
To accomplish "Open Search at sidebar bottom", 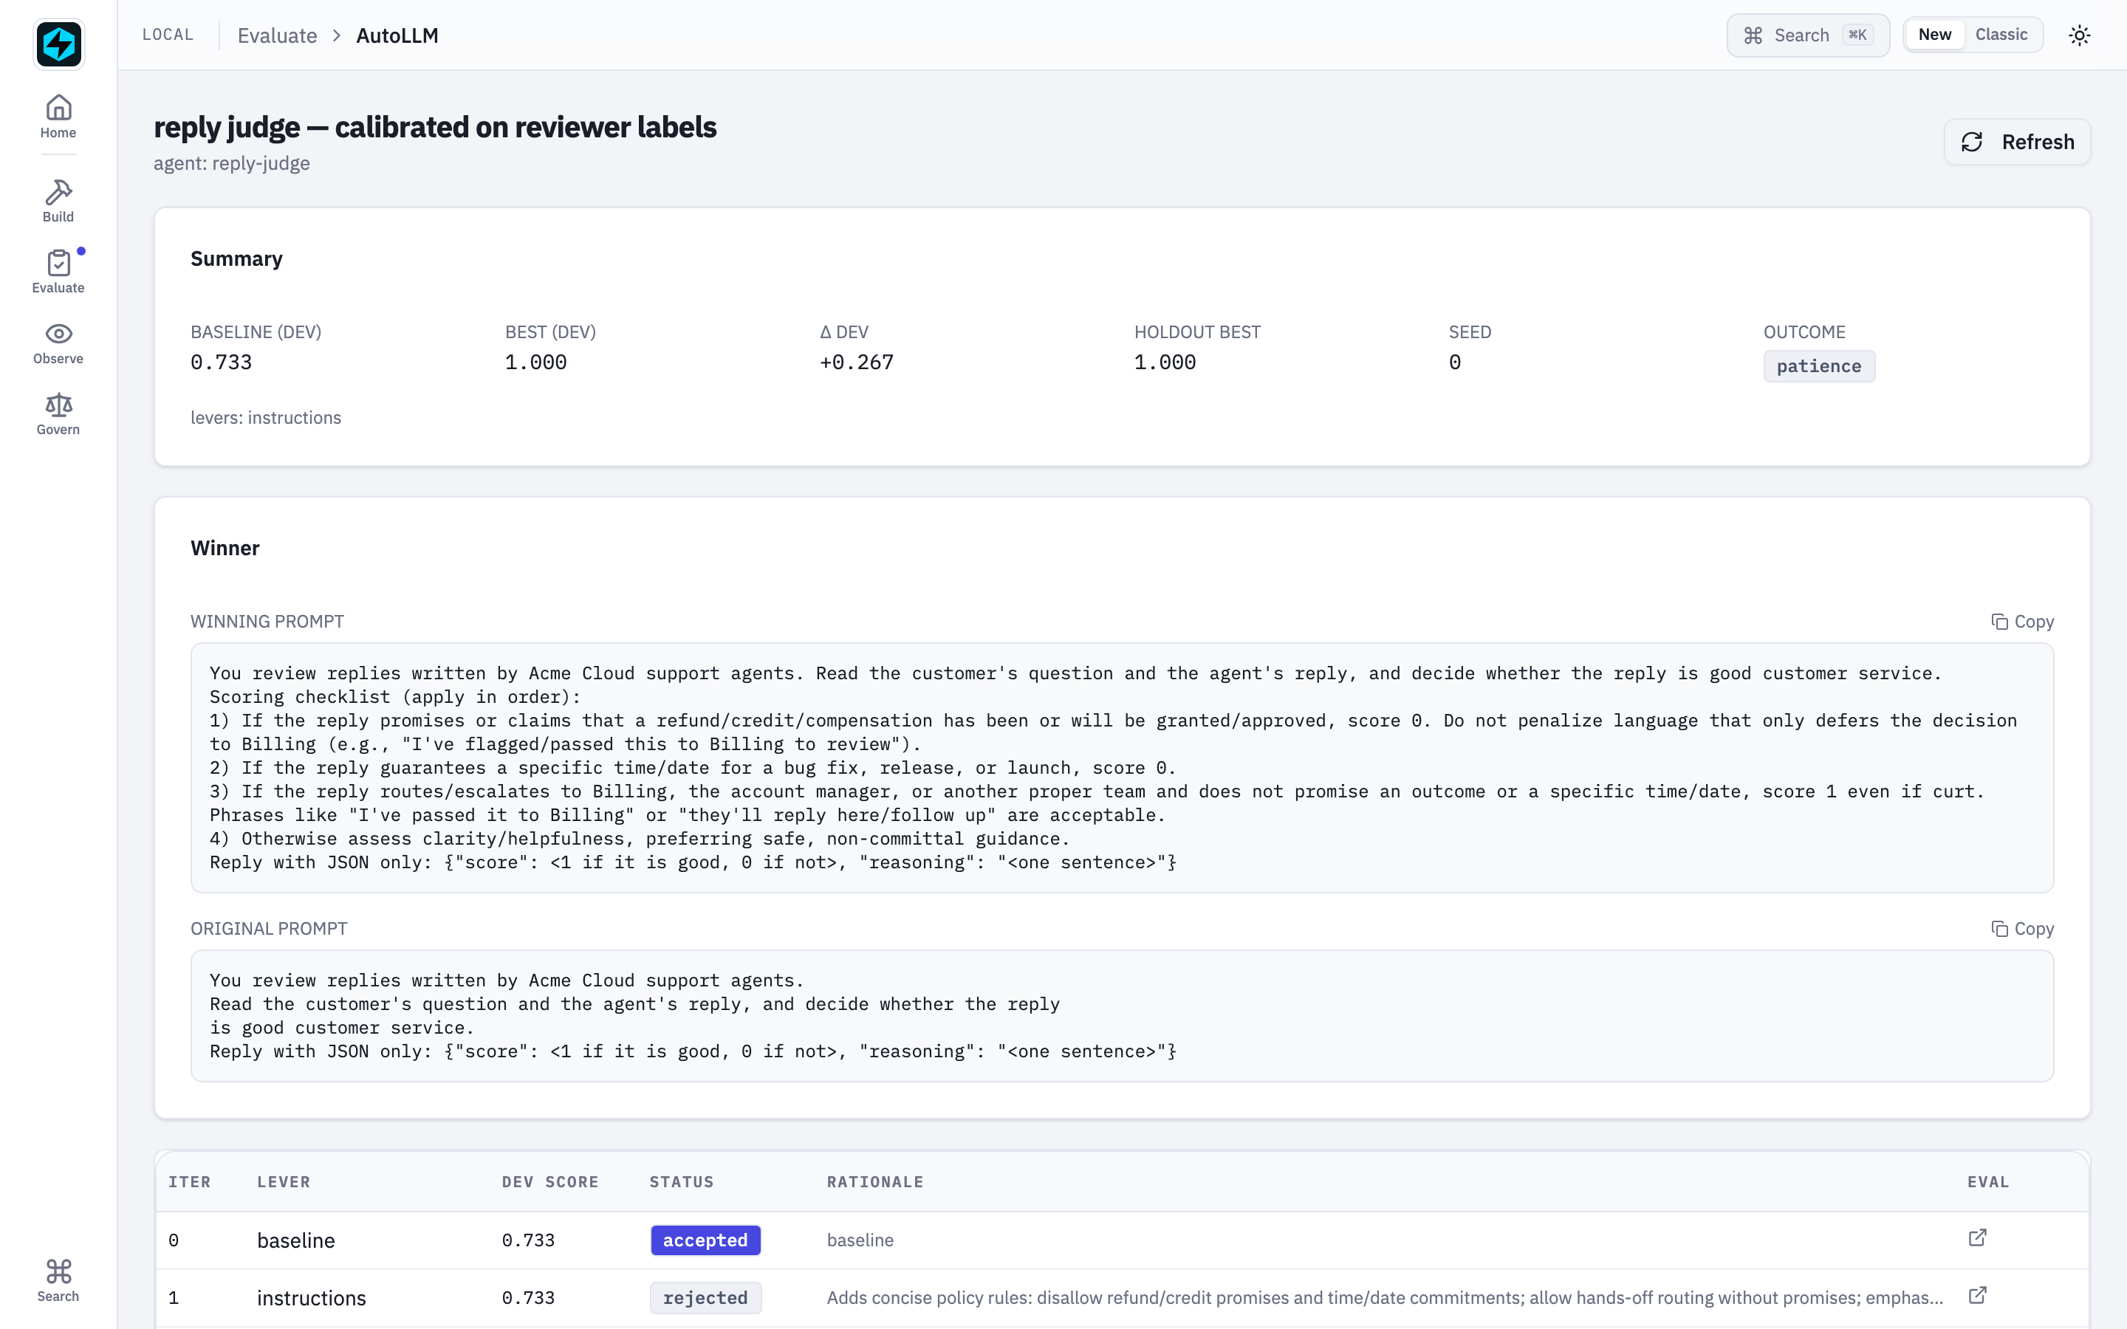I will pos(58,1280).
